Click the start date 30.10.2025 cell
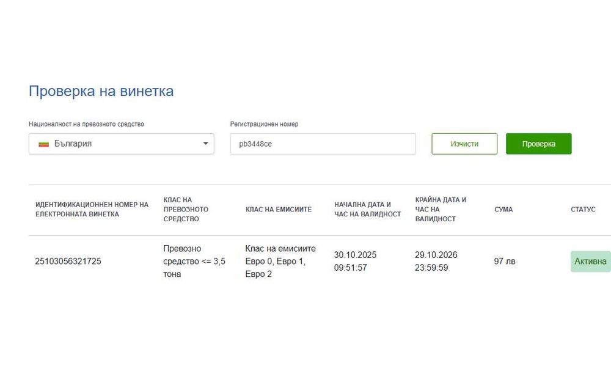This screenshot has height=382, width=611. point(355,261)
